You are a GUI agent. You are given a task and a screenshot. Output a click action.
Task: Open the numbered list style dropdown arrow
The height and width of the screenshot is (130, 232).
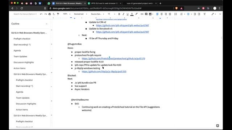[x=185, y=14]
